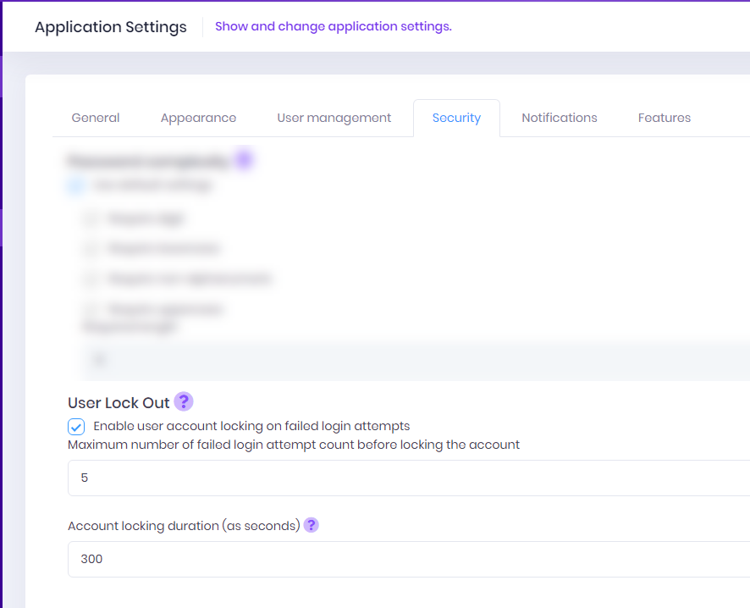Disable user account locking on failed logins
This screenshot has height=608, width=750.
point(75,426)
